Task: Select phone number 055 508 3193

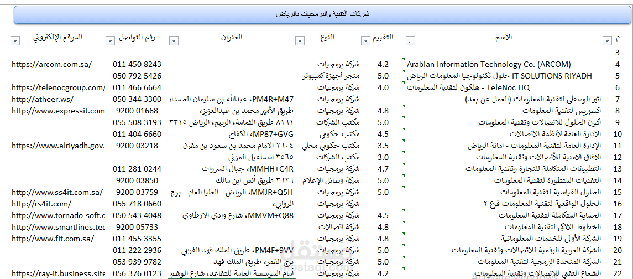Action: click(137, 122)
